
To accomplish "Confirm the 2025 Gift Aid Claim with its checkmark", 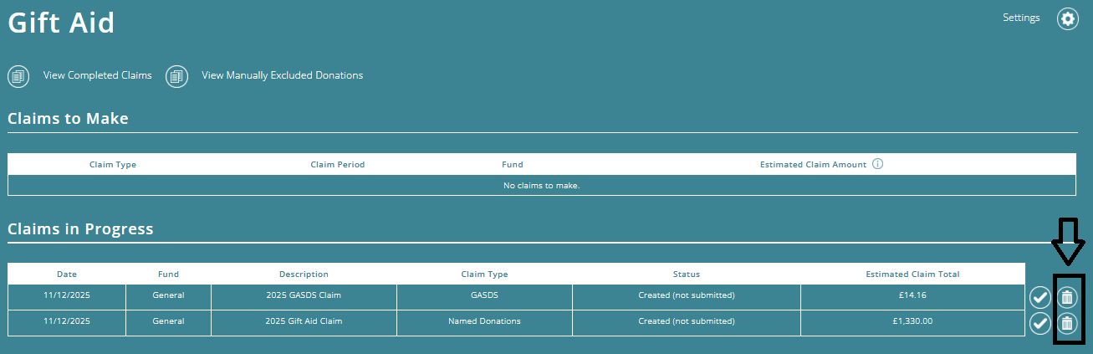I will click(x=1040, y=323).
